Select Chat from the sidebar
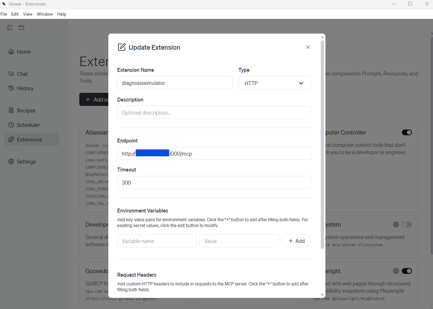This screenshot has height=309, width=433. (x=22, y=74)
